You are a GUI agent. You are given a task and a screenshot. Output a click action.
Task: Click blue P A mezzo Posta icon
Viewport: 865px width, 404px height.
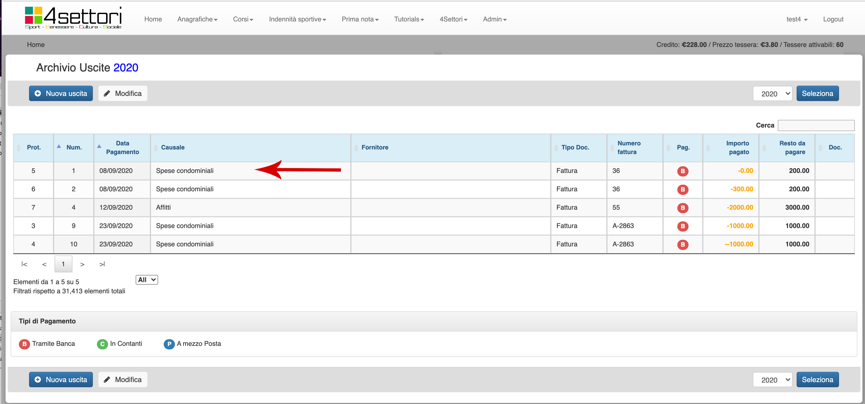[169, 344]
